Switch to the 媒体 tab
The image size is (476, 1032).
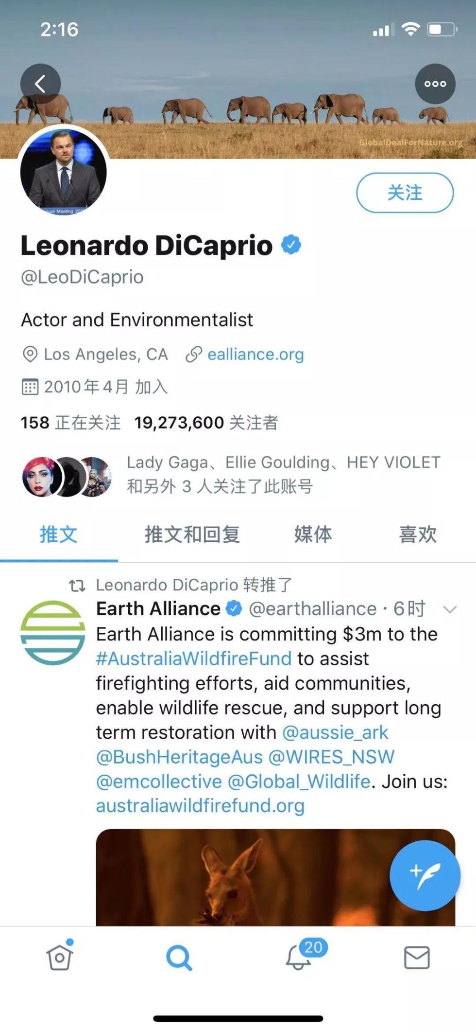[313, 534]
